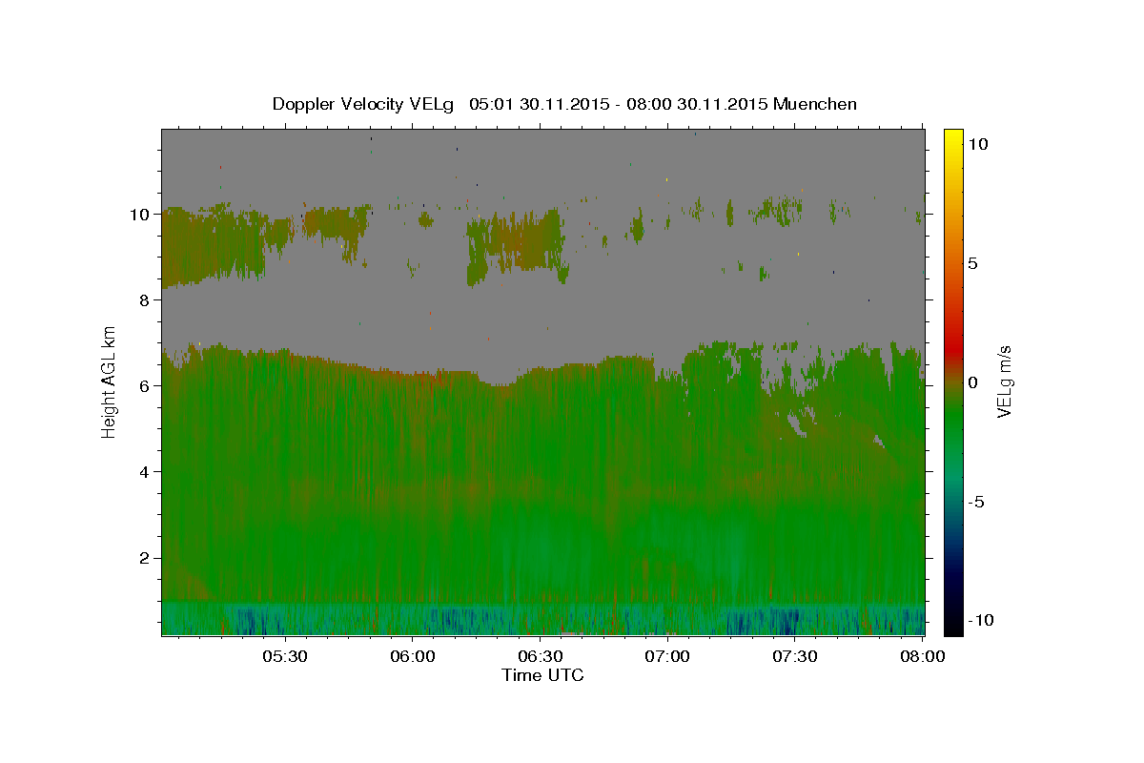Click the 06:30 time axis label
1144x763 pixels.
coord(540,656)
